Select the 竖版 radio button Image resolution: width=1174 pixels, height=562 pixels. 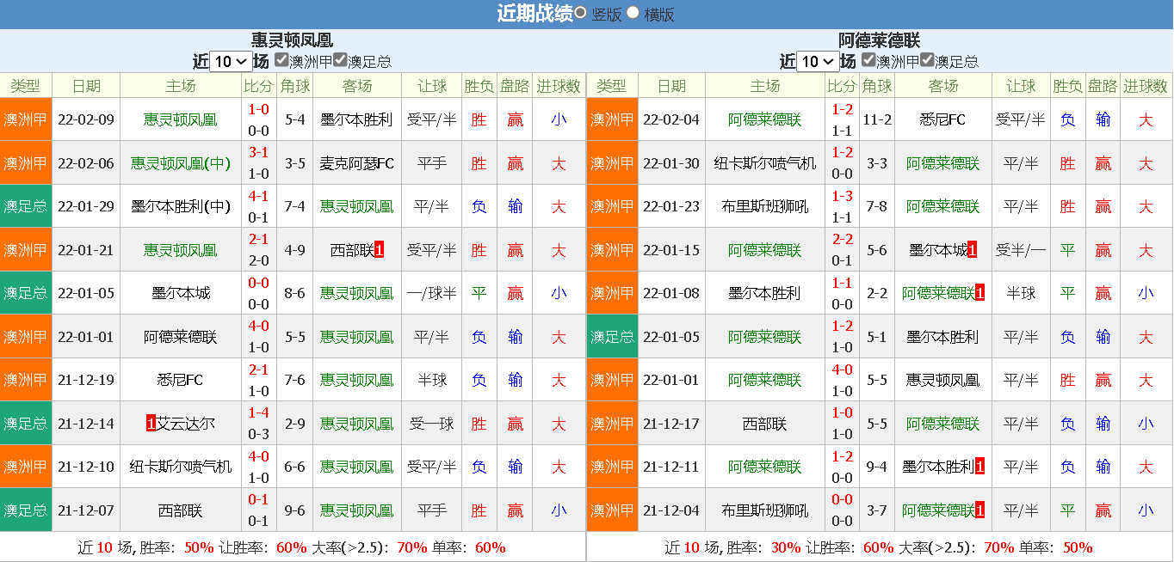click(x=581, y=13)
